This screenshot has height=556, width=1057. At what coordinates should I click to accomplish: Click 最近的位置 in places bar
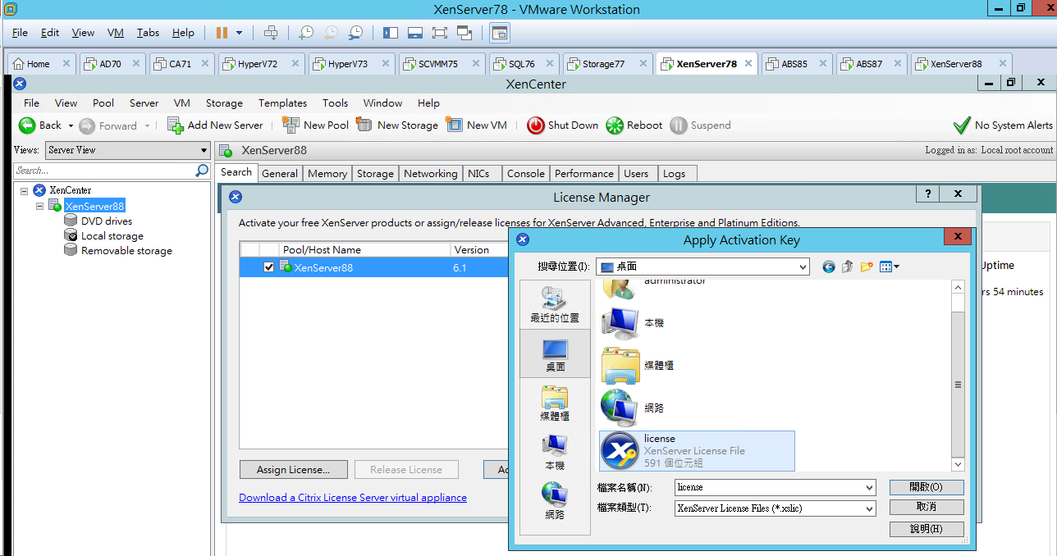pos(555,305)
